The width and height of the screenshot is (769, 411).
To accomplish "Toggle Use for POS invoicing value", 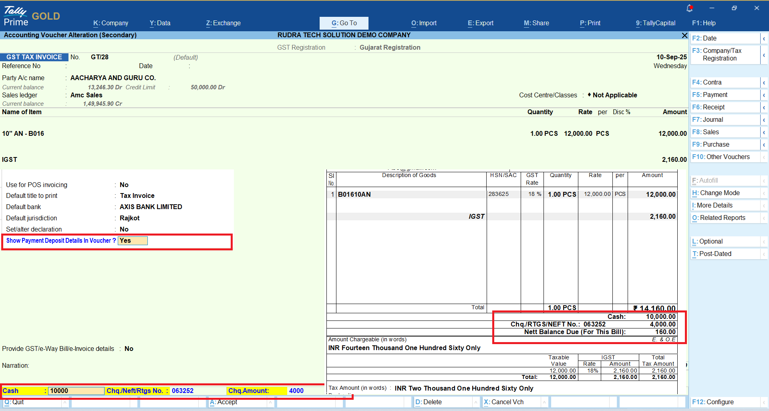I will coord(124,185).
